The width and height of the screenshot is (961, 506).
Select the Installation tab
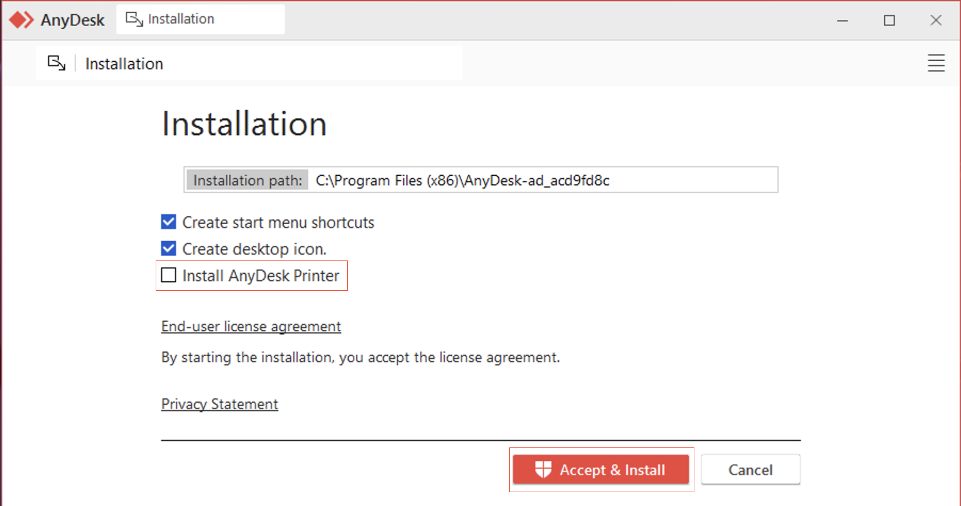tap(201, 19)
